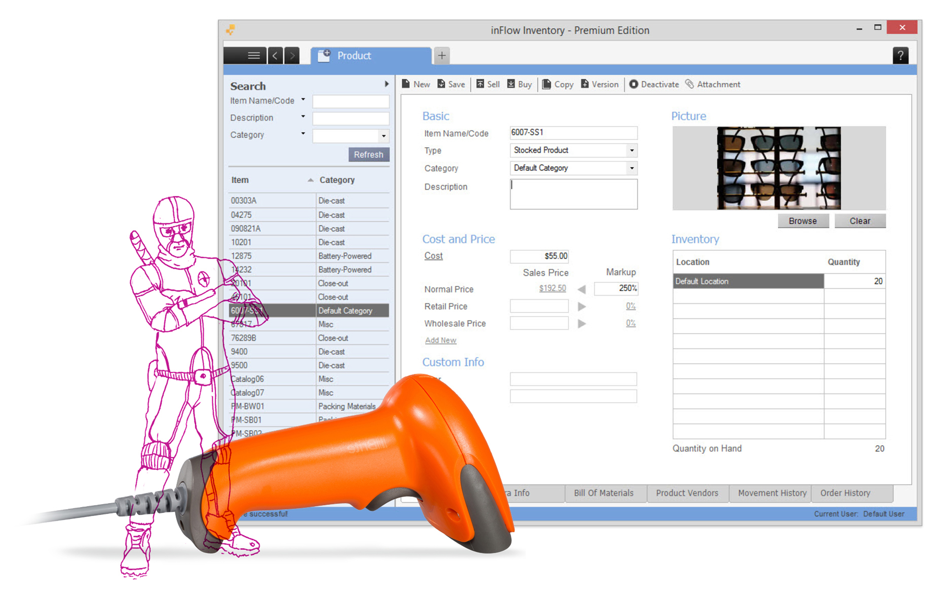Open the Type dropdown showing Stocked Product
The image size is (931, 612).
[x=631, y=150]
